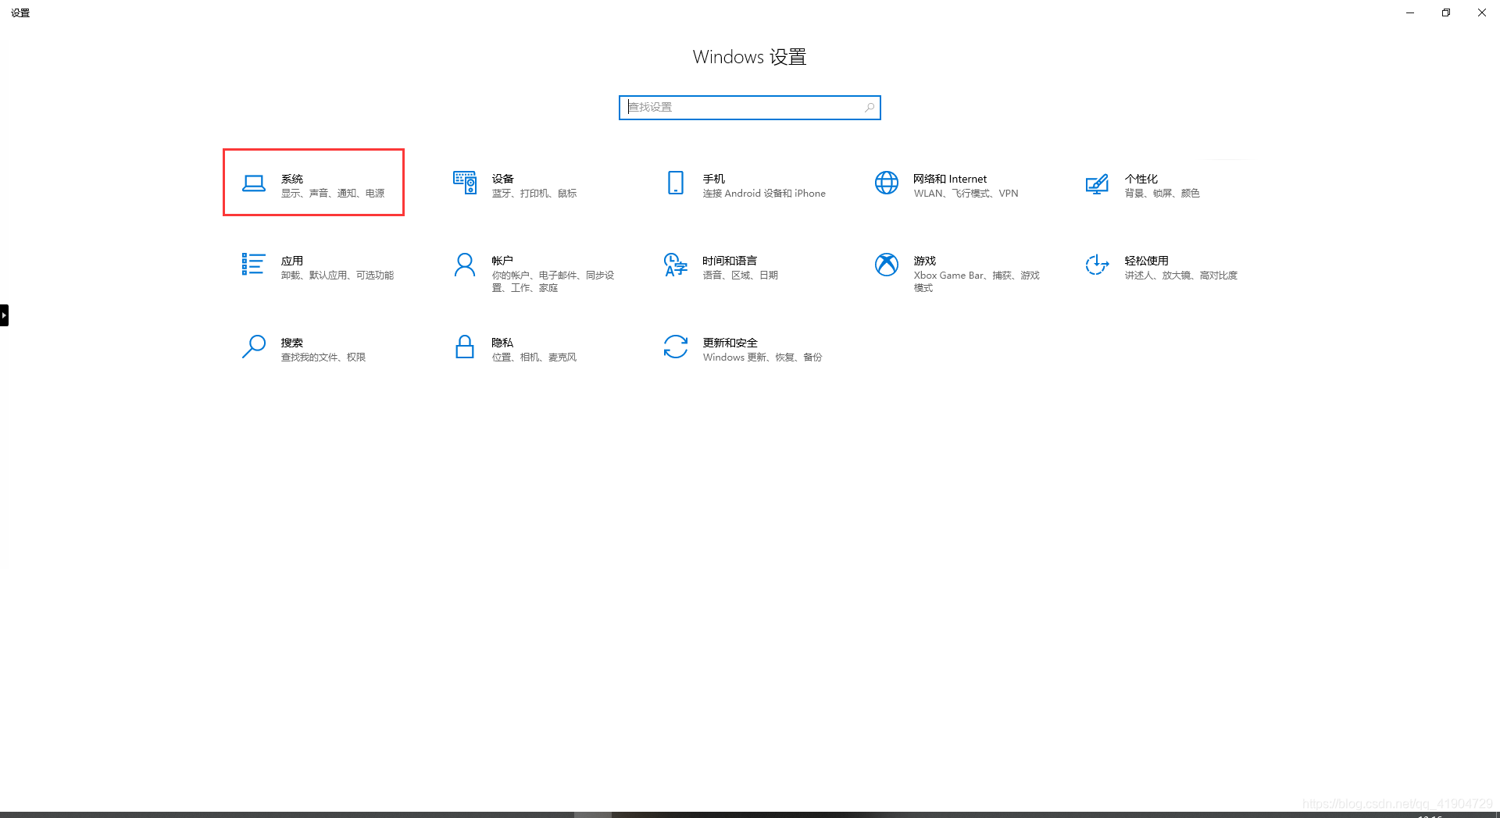Minimize the 设置 window

click(x=1410, y=12)
